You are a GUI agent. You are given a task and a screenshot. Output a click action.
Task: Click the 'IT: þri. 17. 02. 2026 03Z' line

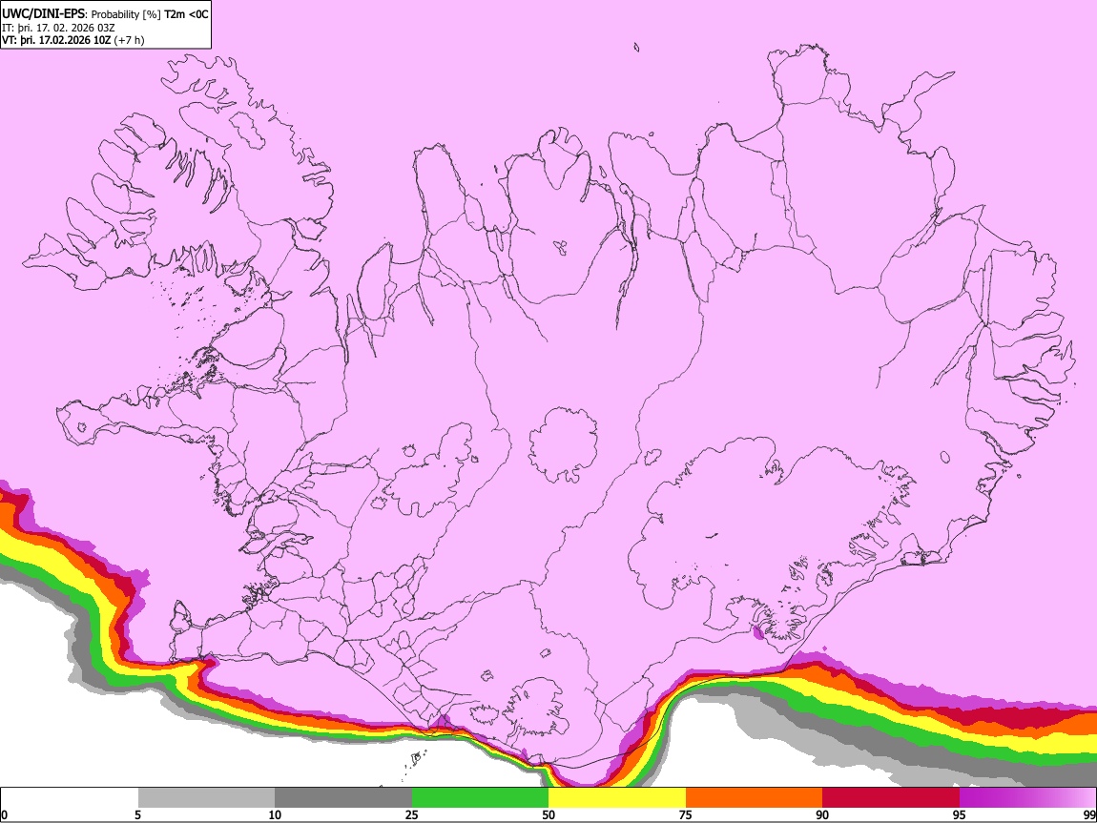pyautogui.click(x=58, y=28)
